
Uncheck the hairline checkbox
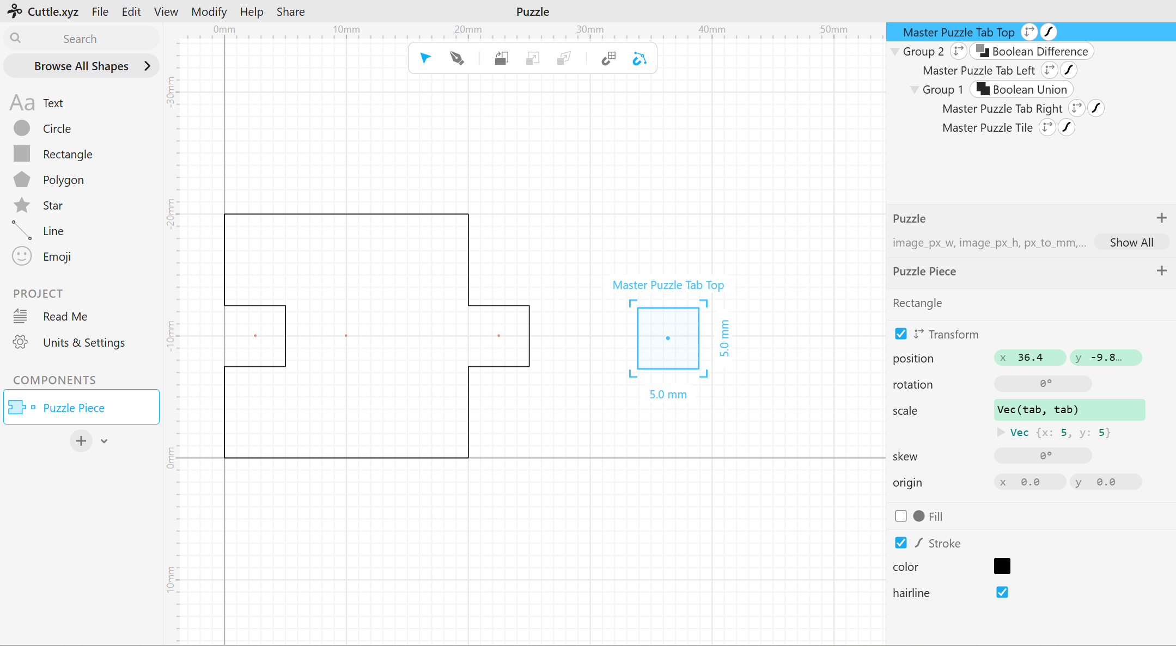(1002, 592)
